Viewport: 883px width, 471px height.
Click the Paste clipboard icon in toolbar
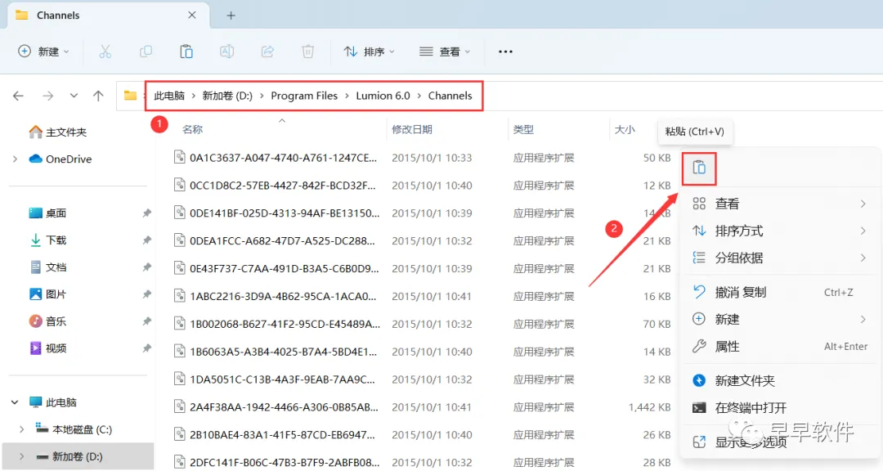(x=186, y=52)
